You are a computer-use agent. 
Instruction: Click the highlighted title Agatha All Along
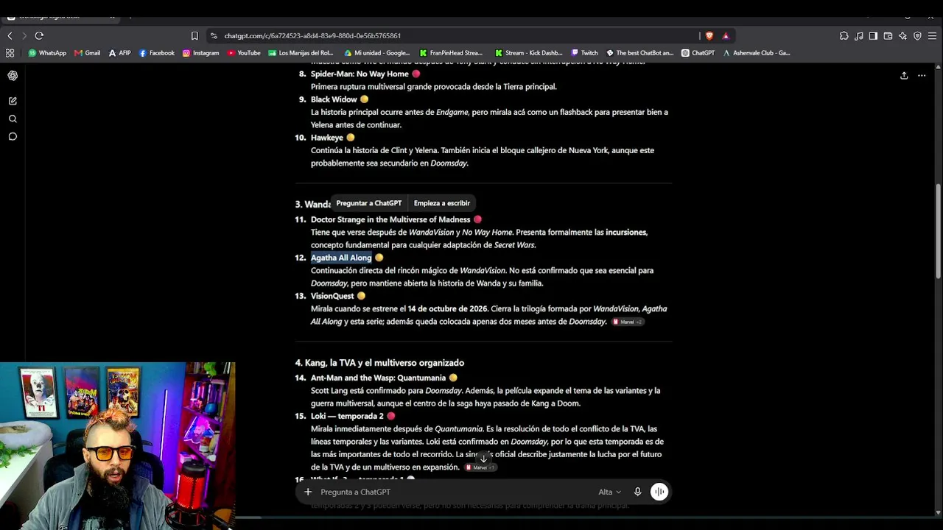coord(341,258)
